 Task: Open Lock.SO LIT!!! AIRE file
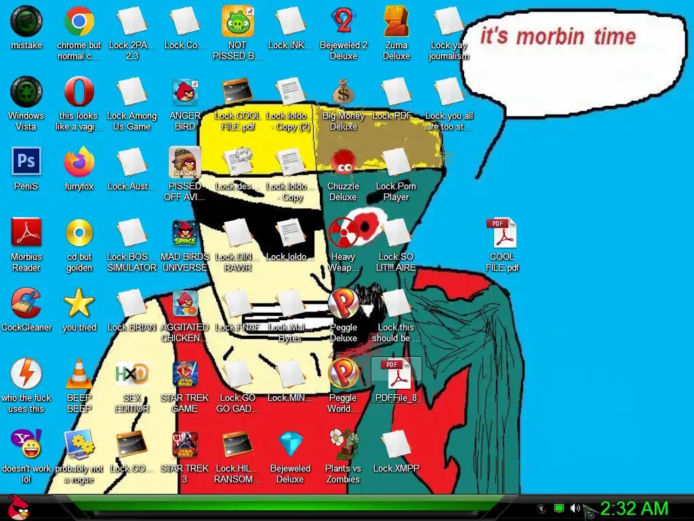(396, 233)
